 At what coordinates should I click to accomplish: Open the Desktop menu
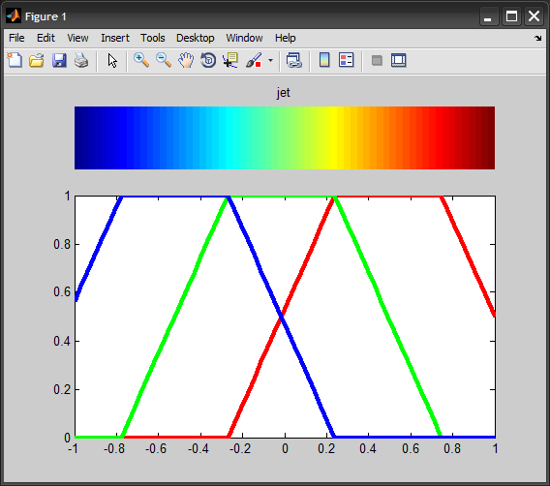[195, 38]
